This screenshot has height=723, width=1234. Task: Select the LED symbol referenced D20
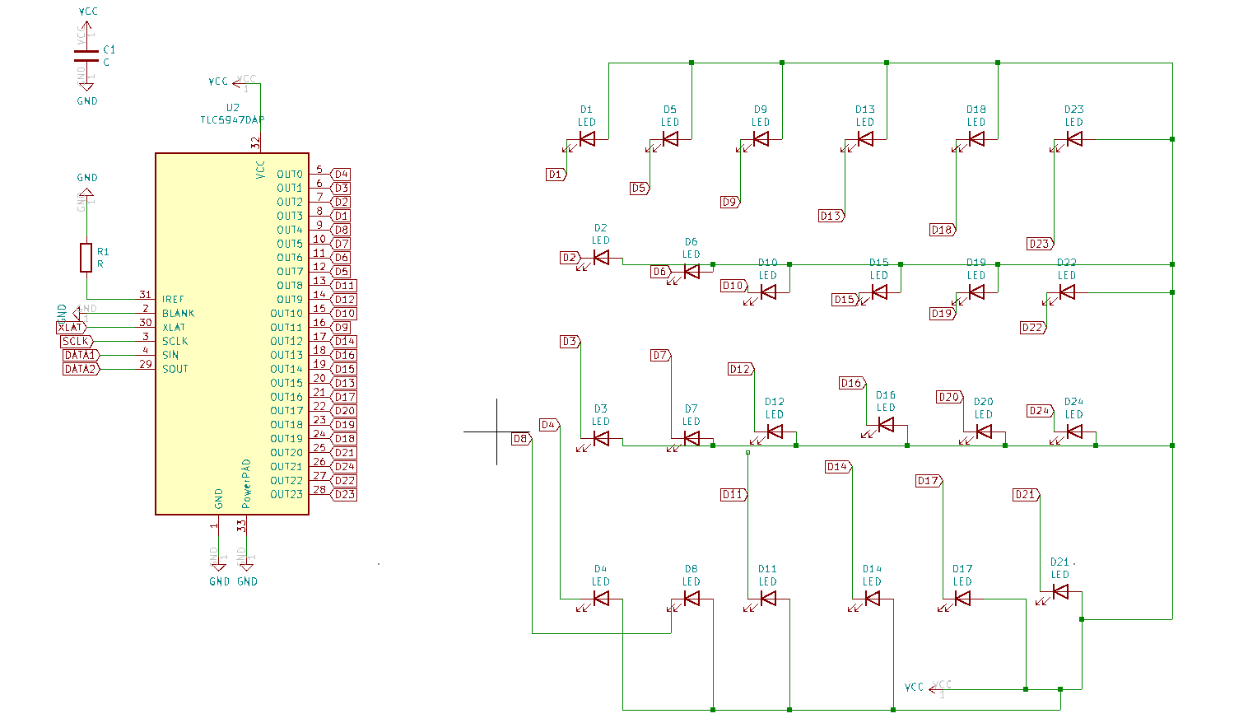983,432
